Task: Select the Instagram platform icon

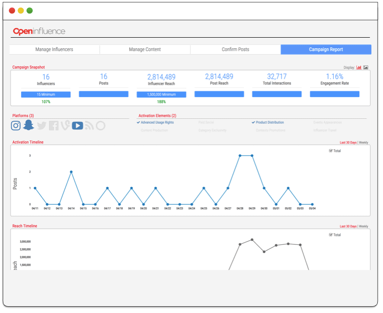Action: click(x=16, y=126)
